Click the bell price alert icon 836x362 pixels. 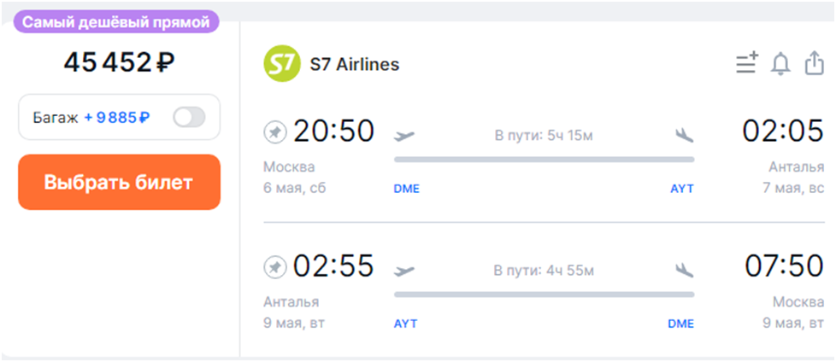(780, 64)
